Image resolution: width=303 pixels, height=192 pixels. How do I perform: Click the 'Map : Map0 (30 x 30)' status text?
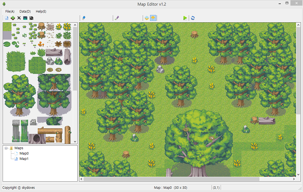[171, 187]
